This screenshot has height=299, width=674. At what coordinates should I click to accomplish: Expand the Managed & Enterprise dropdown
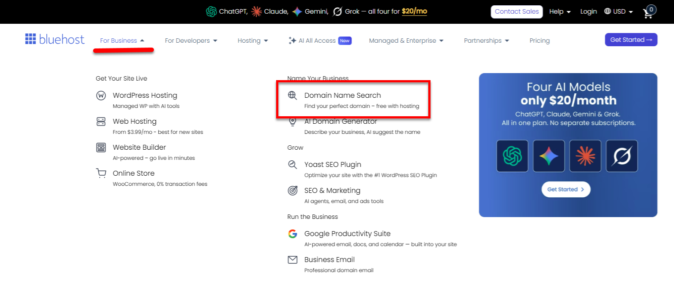[406, 41]
